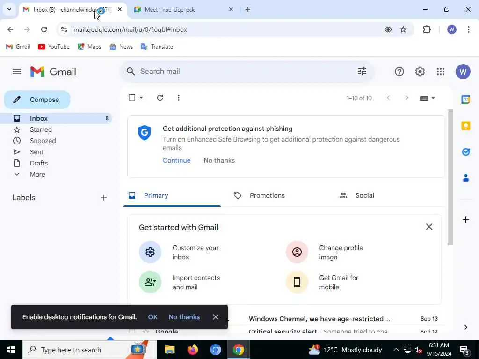479x359 pixels.
Task: Open the More options three-dot menu
Action: [178, 98]
